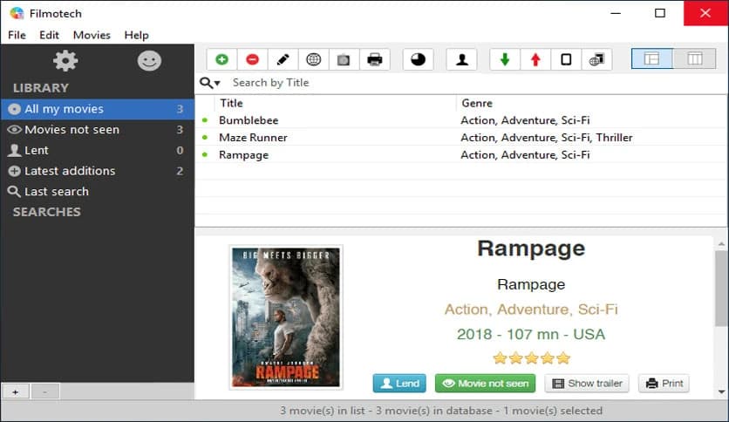This screenshot has width=729, height=422.
Task: Click the plus button under the sidebar
Action: click(16, 391)
